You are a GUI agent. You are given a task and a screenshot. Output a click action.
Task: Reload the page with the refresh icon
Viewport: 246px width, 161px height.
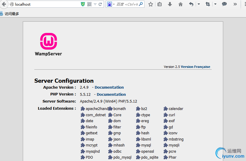(x=100, y=4)
